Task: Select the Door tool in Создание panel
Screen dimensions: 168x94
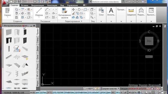Action: 17,13
